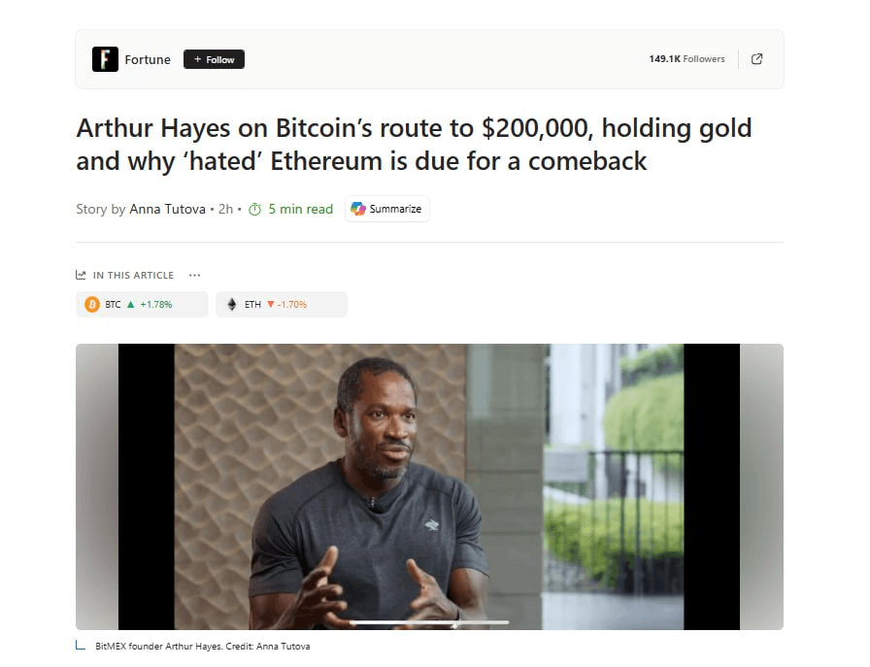The width and height of the screenshot is (870, 667).
Task: Summarize the article with Summarize button
Action: click(387, 209)
